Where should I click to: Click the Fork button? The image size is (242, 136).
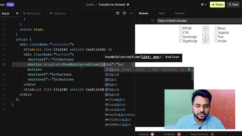point(233,5)
